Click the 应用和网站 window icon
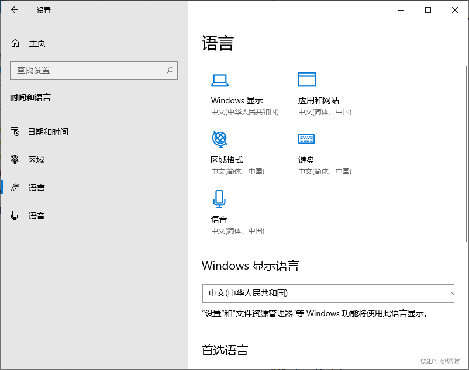The width and height of the screenshot is (469, 370). 307,79
